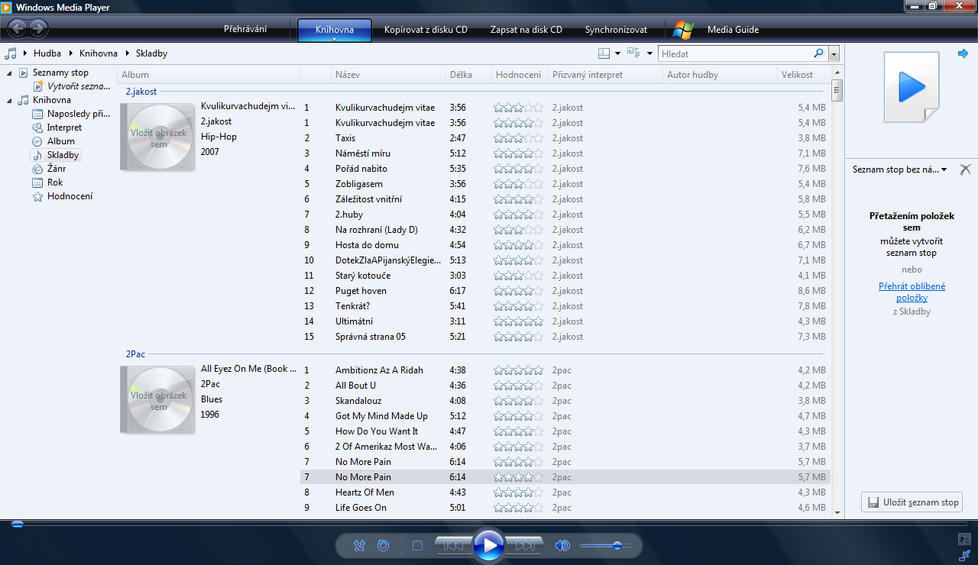The width and height of the screenshot is (978, 565).
Task: Switch to full screen view icon
Action: tap(965, 540)
